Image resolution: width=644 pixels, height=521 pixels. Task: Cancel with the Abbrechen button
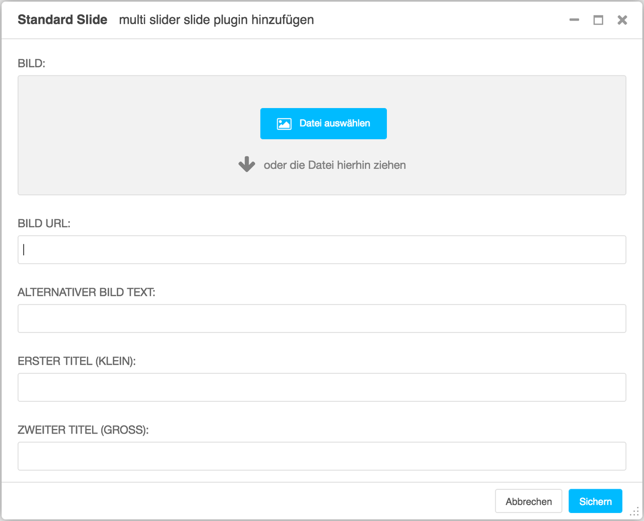point(528,501)
